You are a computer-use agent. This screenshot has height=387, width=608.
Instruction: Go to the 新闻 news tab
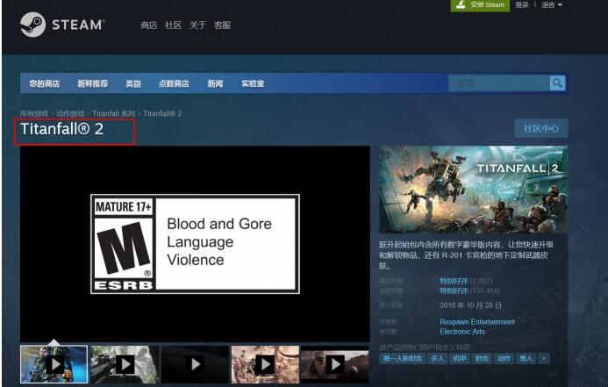pos(215,83)
